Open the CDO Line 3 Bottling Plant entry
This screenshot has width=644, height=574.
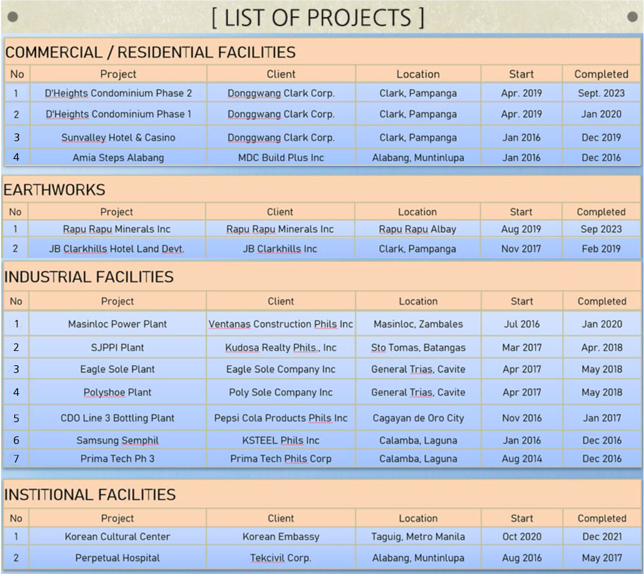(x=117, y=418)
